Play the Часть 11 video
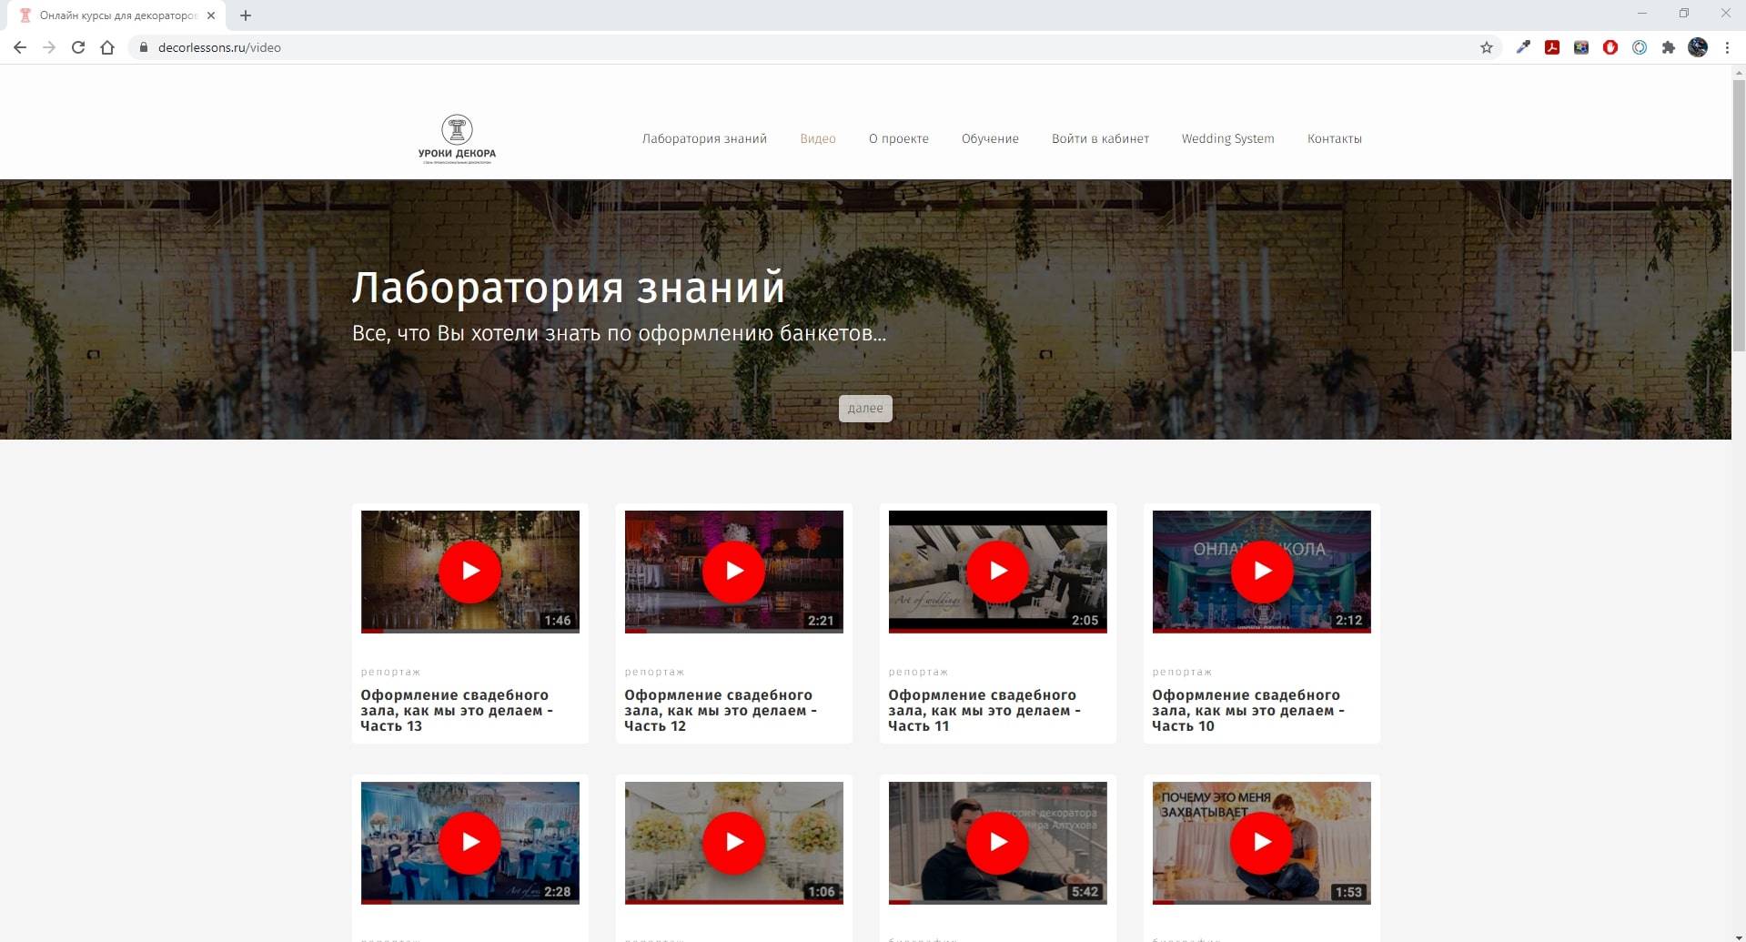This screenshot has width=1746, height=942. point(998,571)
